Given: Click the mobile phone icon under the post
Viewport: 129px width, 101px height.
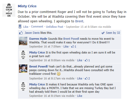Looking at the screenshot, I should coord(20,26).
